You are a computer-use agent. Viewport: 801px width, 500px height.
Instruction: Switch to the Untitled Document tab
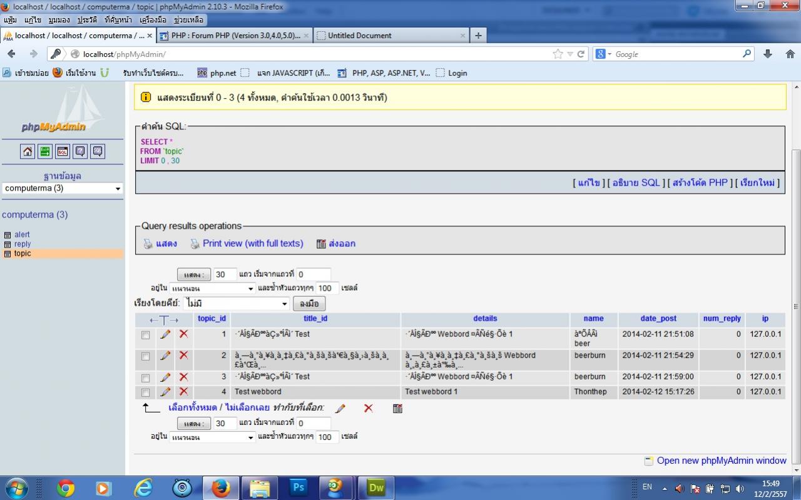point(390,36)
